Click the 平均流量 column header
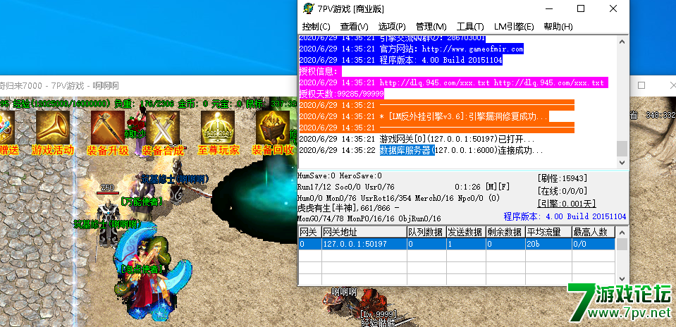676x327 pixels. click(x=548, y=233)
